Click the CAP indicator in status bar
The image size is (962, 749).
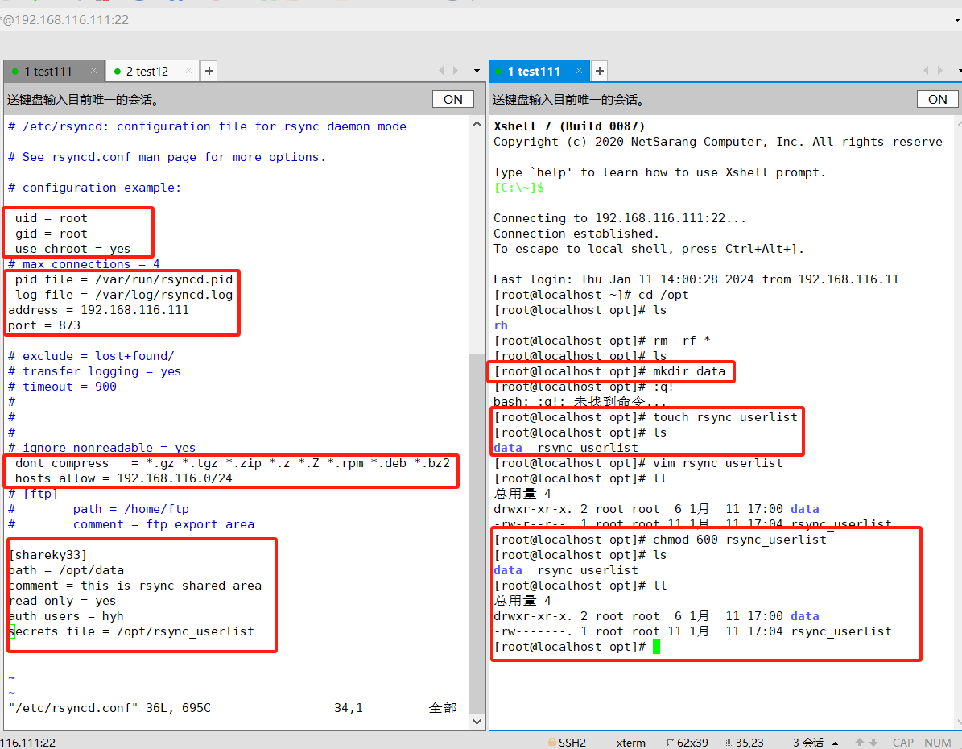(x=903, y=743)
